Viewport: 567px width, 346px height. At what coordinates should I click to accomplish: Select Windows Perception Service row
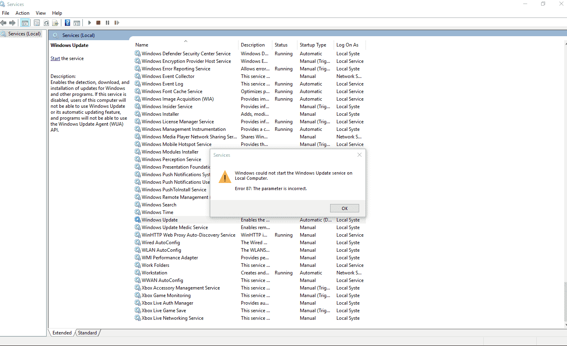pyautogui.click(x=172, y=159)
